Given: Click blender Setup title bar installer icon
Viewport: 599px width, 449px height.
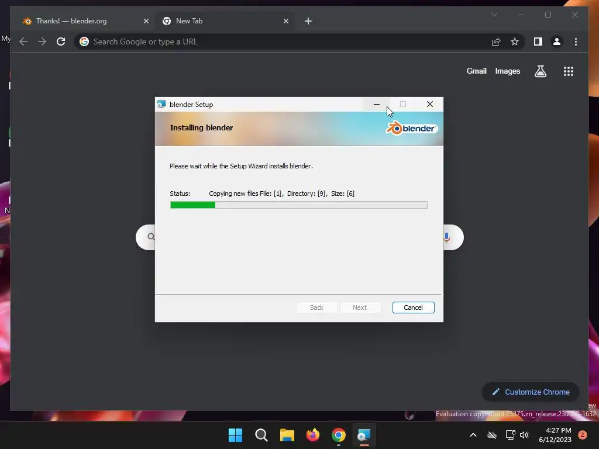Looking at the screenshot, I should coord(161,104).
